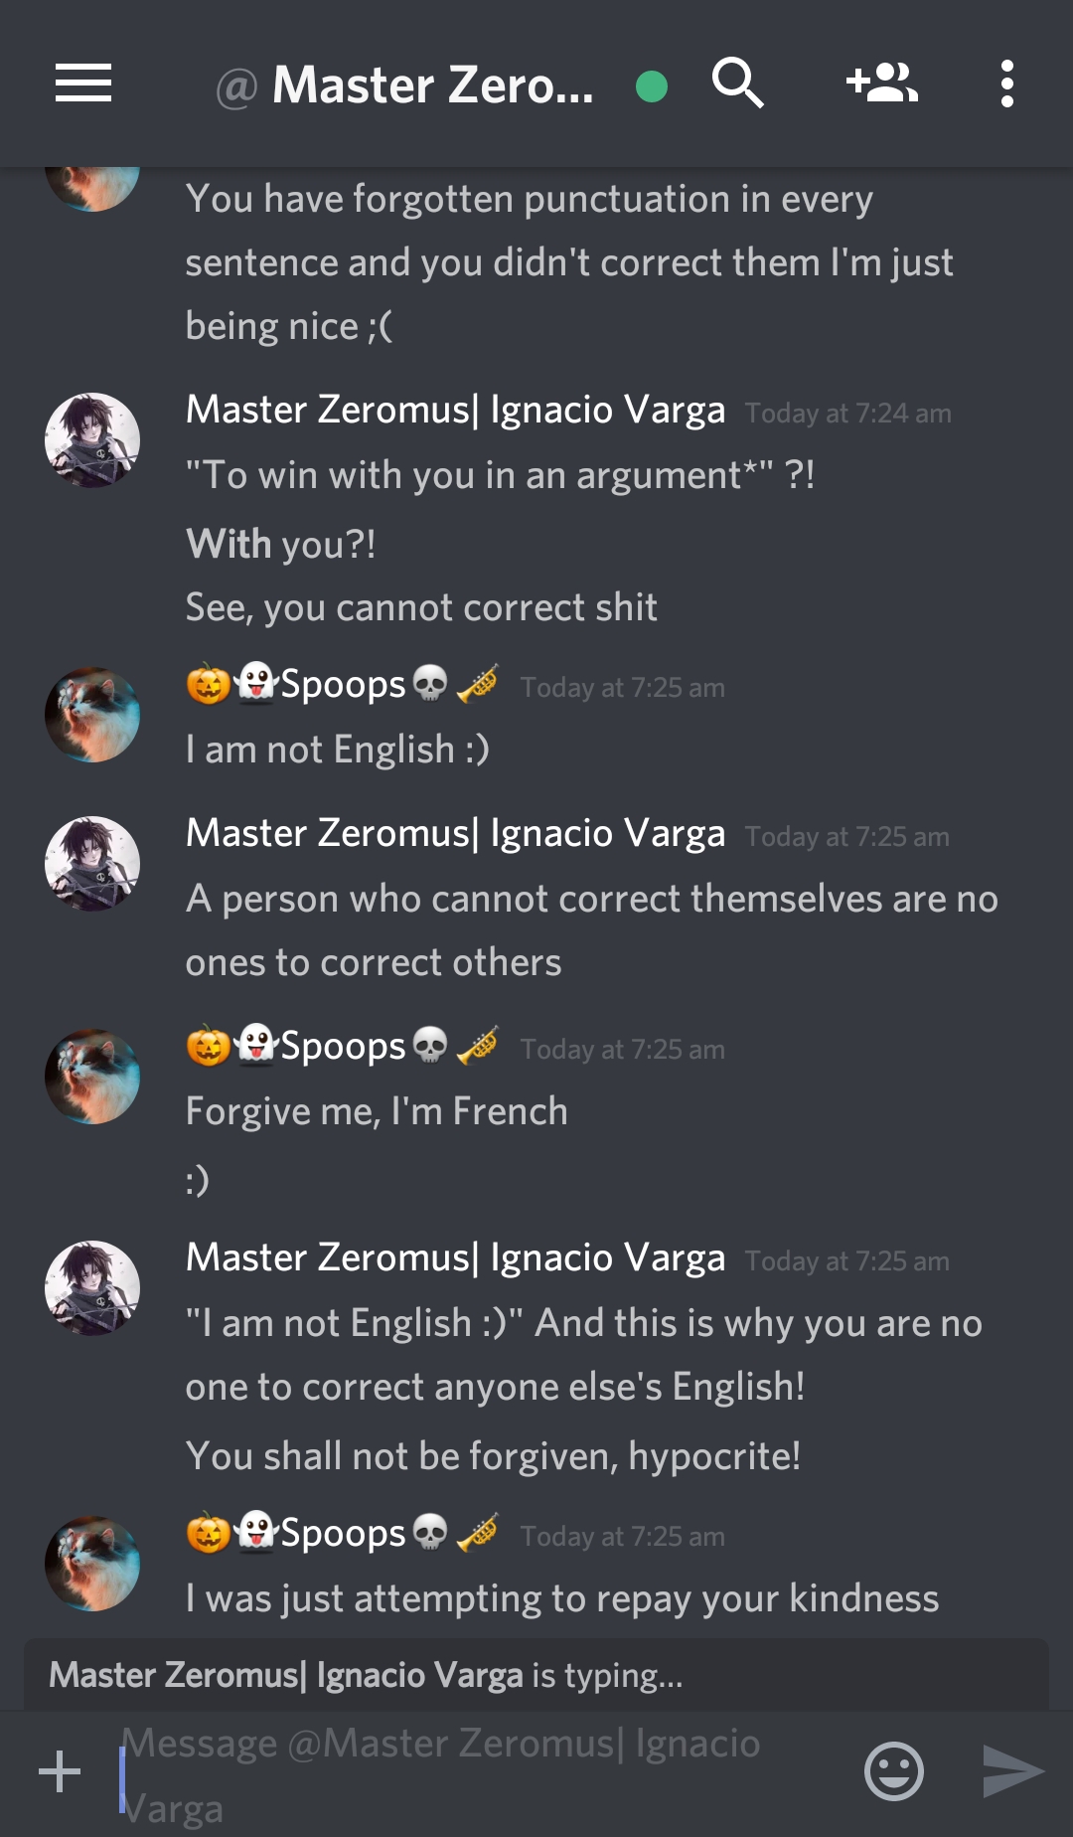The height and width of the screenshot is (1837, 1073).
Task: Tap Master Zeromus avatar beside "You shall not be forgiven"
Action: [x=92, y=1288]
